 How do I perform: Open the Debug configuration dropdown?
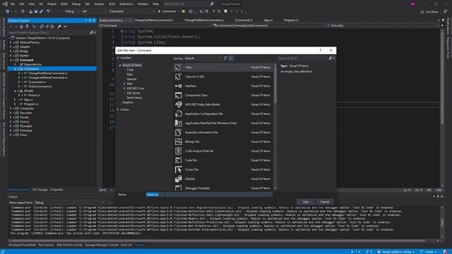71,11
